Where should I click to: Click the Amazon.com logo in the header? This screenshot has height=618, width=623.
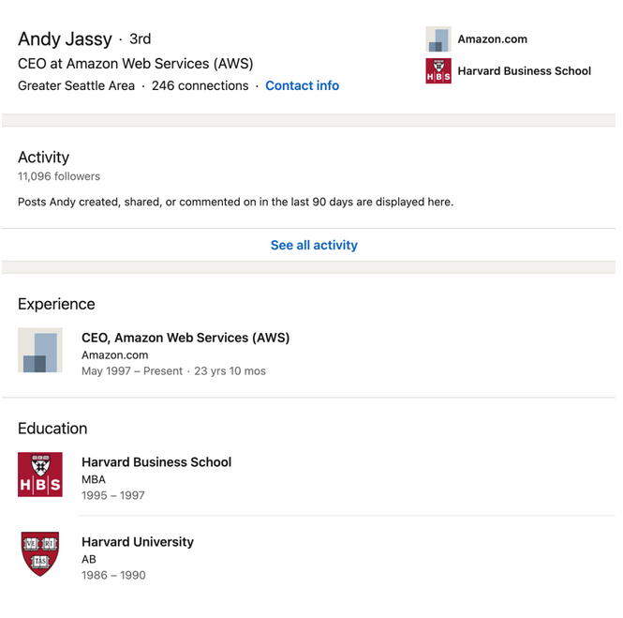click(438, 39)
